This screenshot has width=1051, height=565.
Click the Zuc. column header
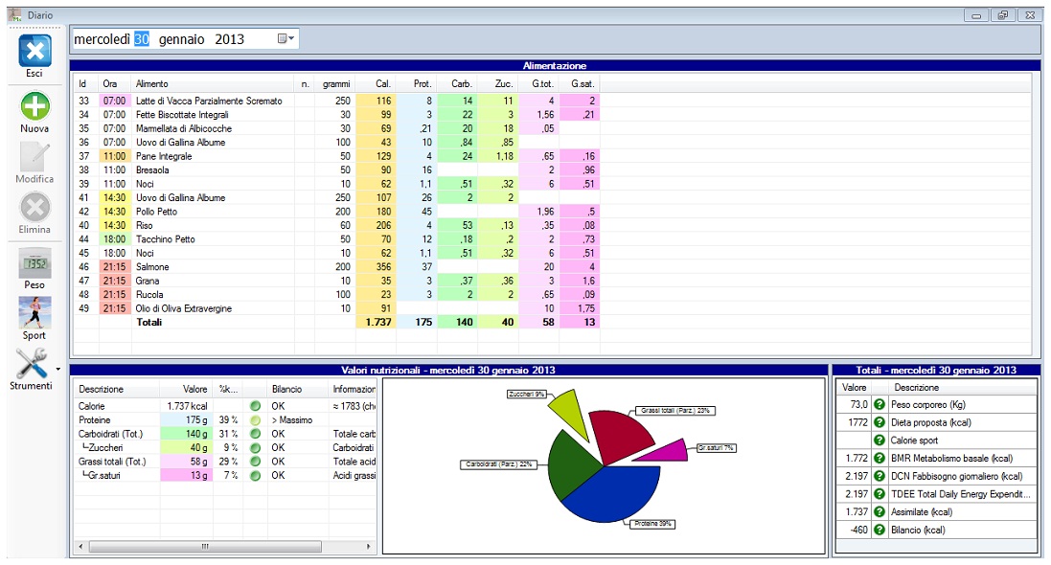click(x=499, y=83)
